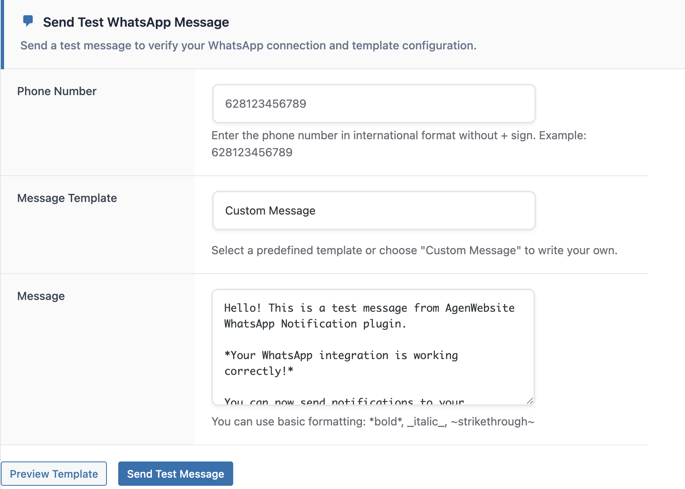Click the Message field label

41,296
